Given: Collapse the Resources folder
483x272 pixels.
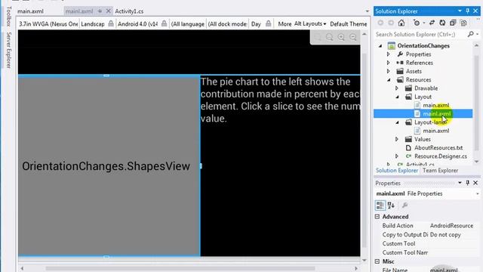Looking at the screenshot, I should 389,80.
